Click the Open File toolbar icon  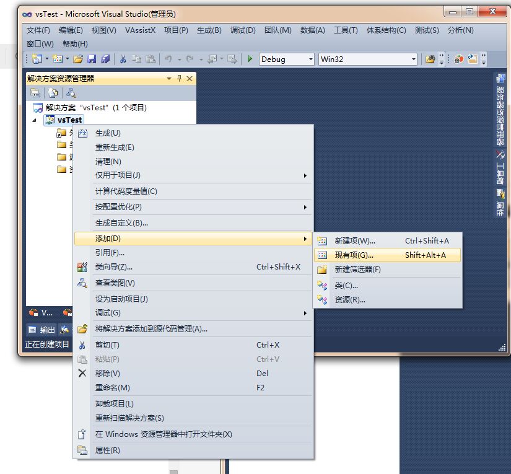tap(78, 59)
